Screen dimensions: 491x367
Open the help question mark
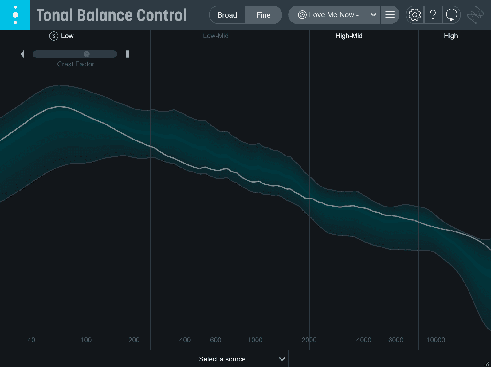433,15
